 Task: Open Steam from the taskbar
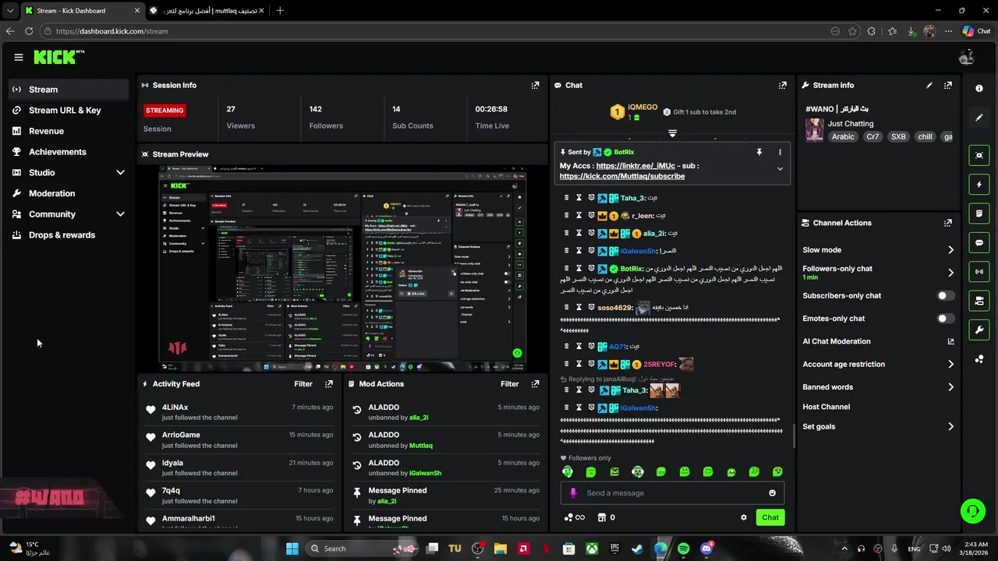(x=637, y=549)
